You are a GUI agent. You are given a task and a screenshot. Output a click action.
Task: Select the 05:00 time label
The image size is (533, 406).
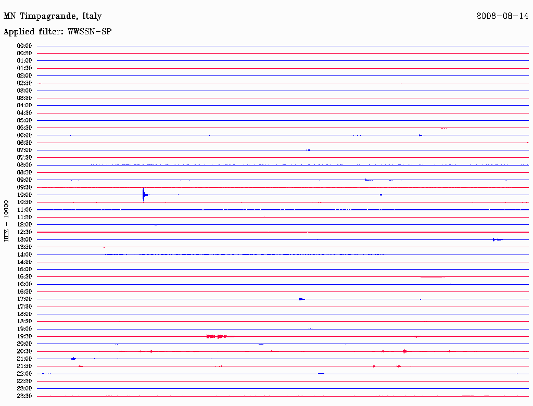pyautogui.click(x=24, y=120)
